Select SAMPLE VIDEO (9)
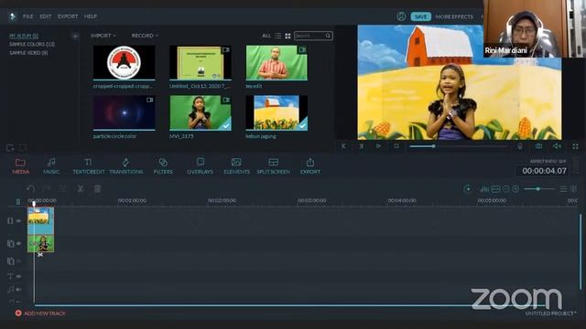 [28, 53]
